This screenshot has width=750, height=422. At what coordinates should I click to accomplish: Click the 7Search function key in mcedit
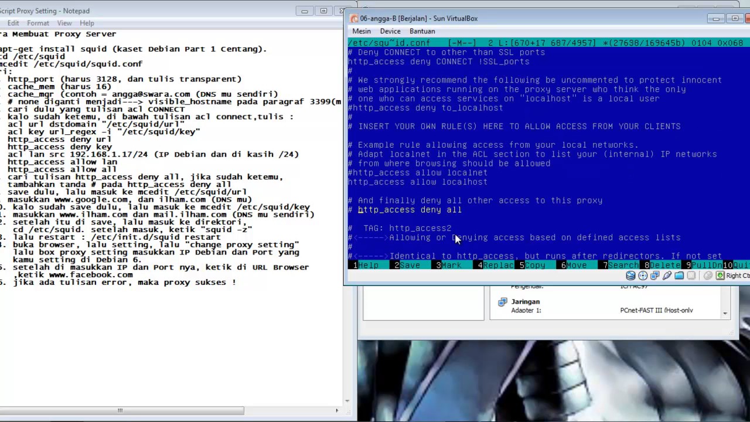(621, 266)
